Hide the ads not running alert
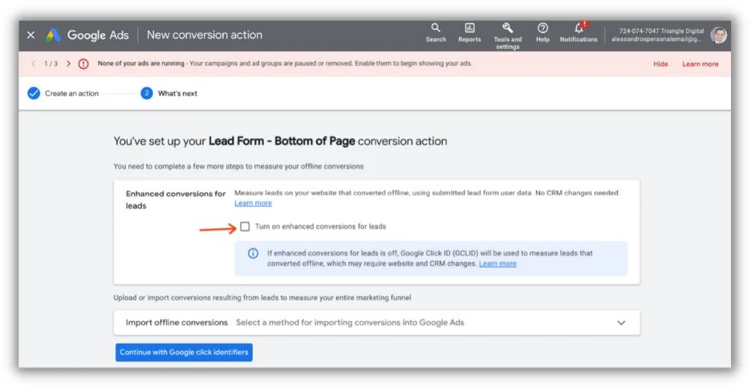The width and height of the screenshot is (751, 392). point(660,64)
